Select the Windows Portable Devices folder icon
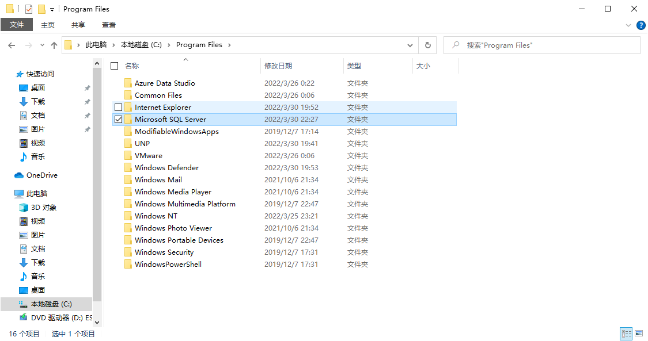The image size is (648, 341). pyautogui.click(x=128, y=240)
